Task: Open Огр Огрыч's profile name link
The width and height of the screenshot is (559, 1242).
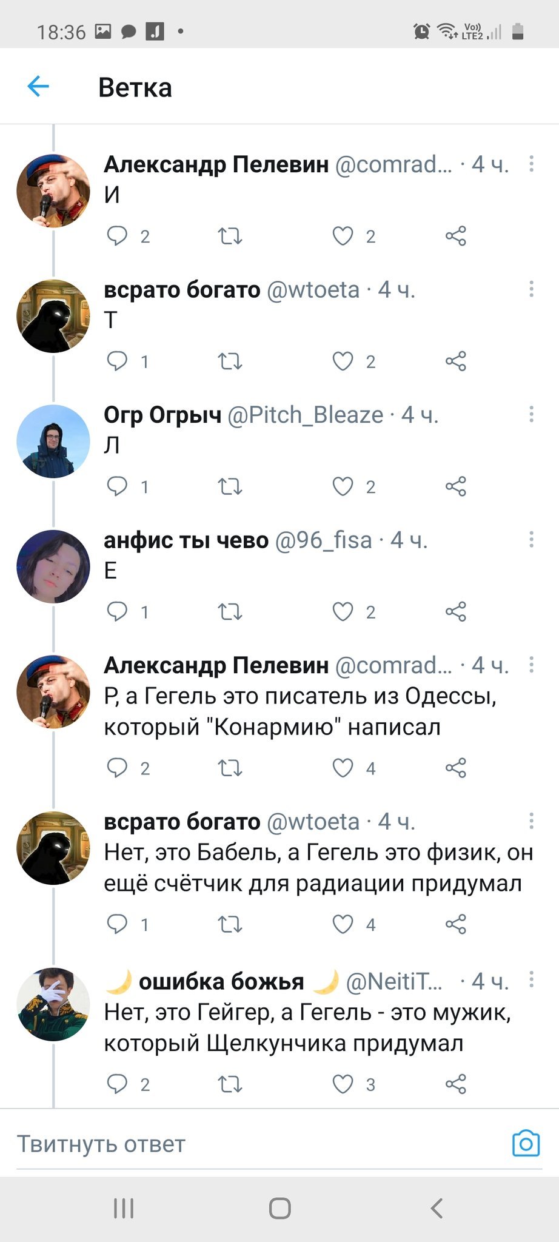Action: point(162,415)
